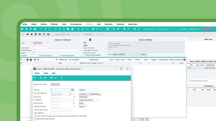
Task: Check the Attente d'informations checkbox
Action: point(84,55)
